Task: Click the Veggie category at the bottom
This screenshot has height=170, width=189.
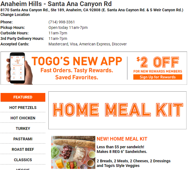Action: click(23, 168)
